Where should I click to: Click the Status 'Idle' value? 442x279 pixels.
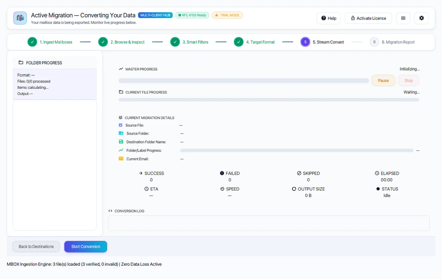pos(387,195)
